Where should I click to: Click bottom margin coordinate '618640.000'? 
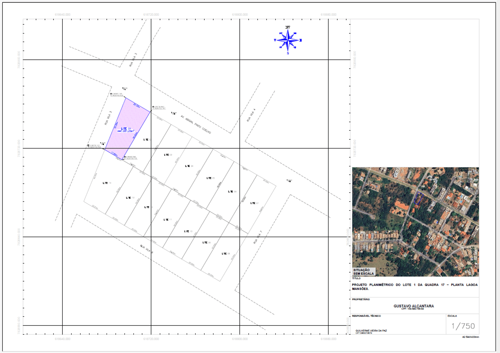(63, 339)
